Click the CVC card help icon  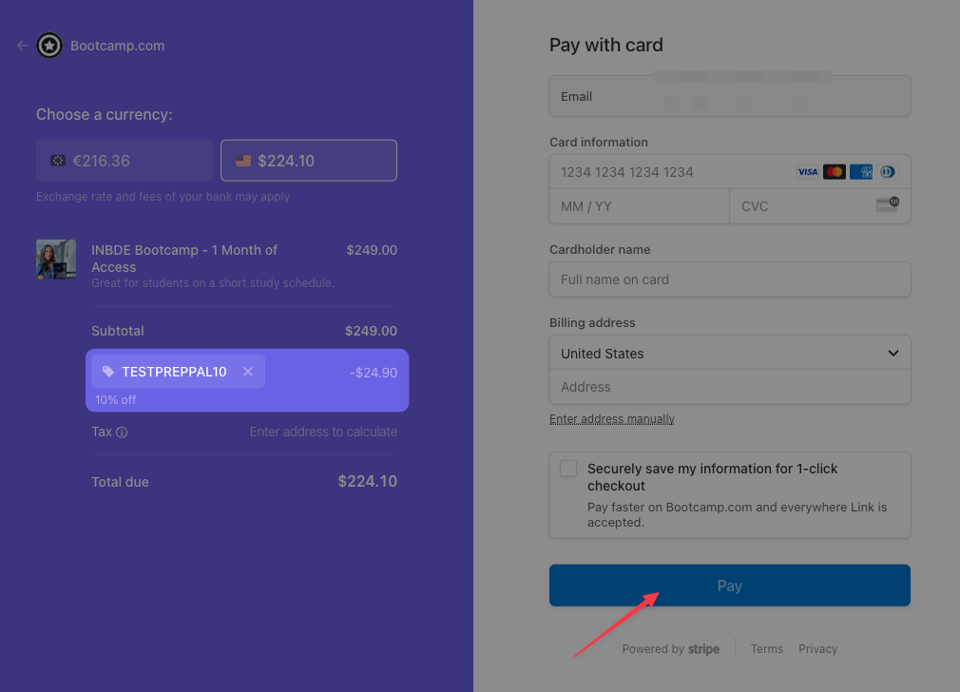tap(887, 204)
